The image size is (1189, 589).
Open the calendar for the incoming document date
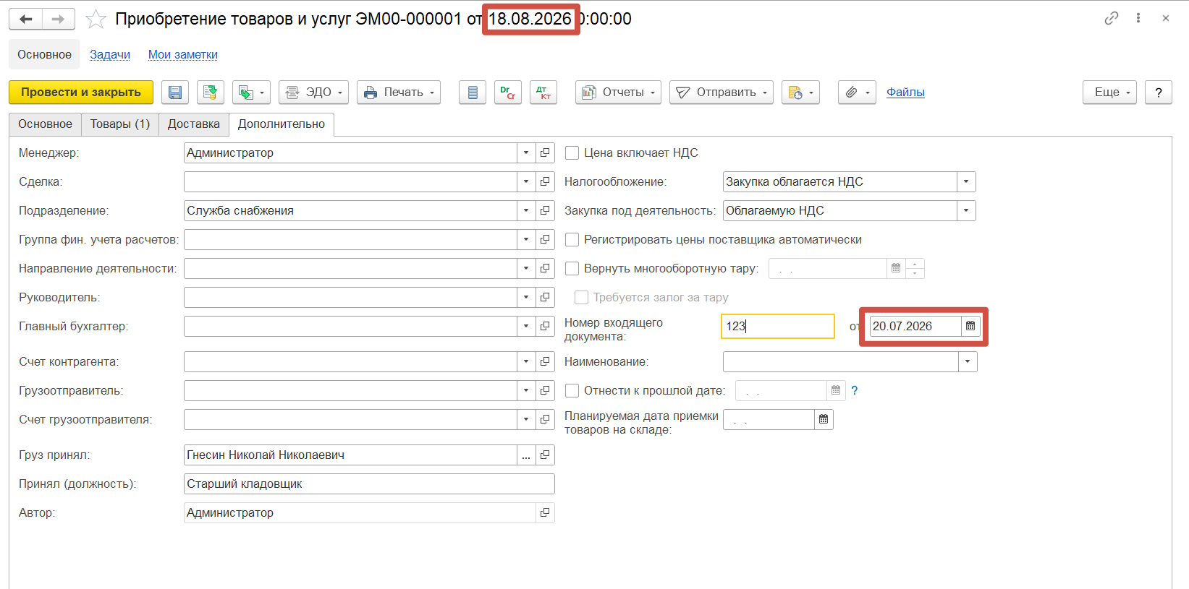click(x=970, y=326)
